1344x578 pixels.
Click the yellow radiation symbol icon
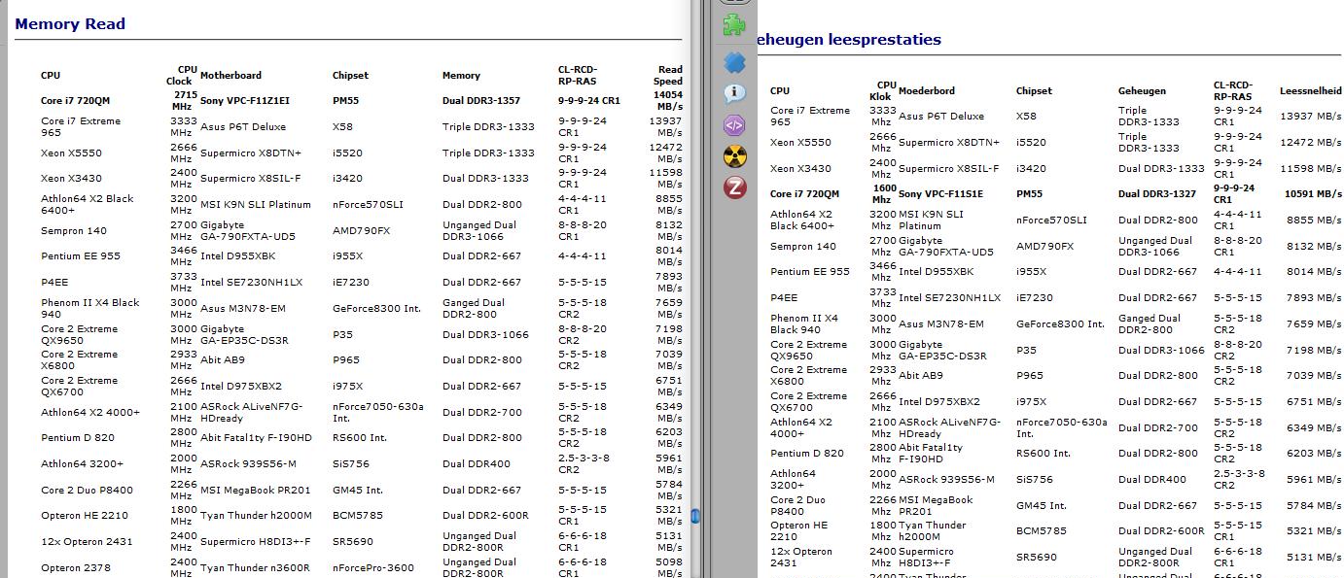coord(735,155)
